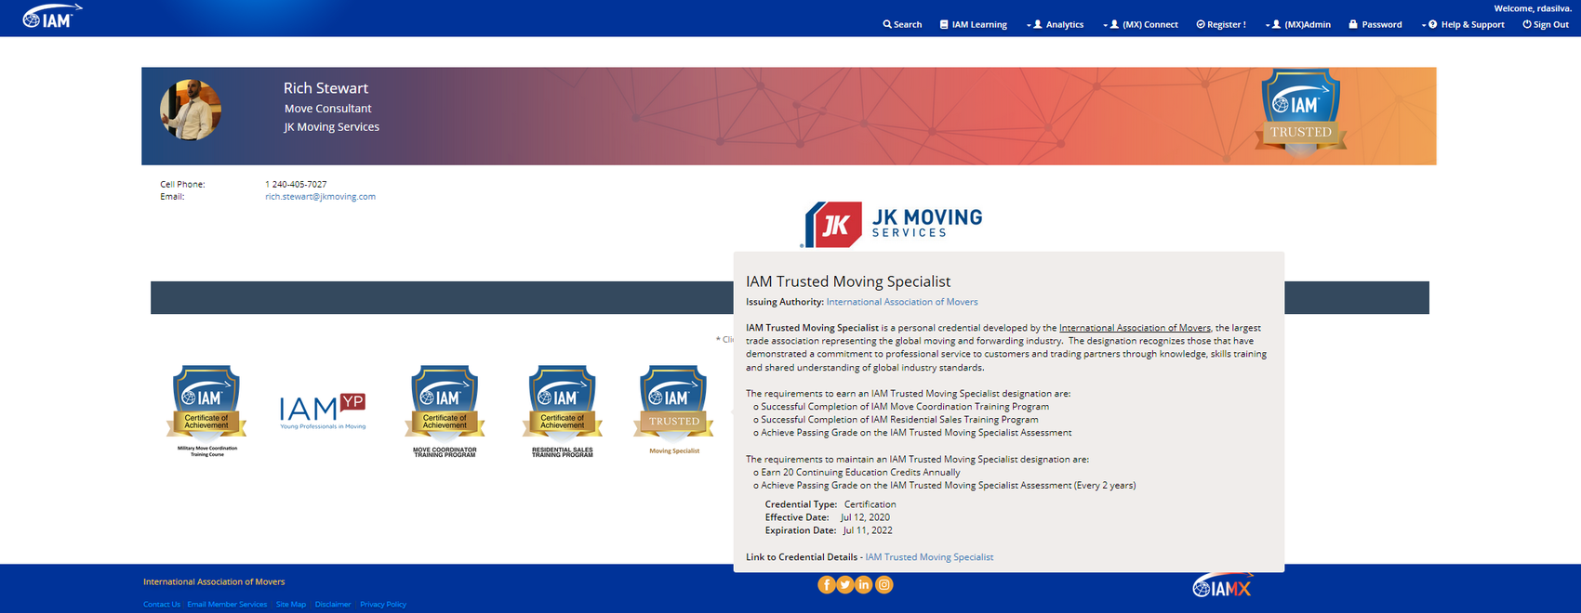
Task: Click the IAMX logo in the footer
Action: [x=1222, y=585]
